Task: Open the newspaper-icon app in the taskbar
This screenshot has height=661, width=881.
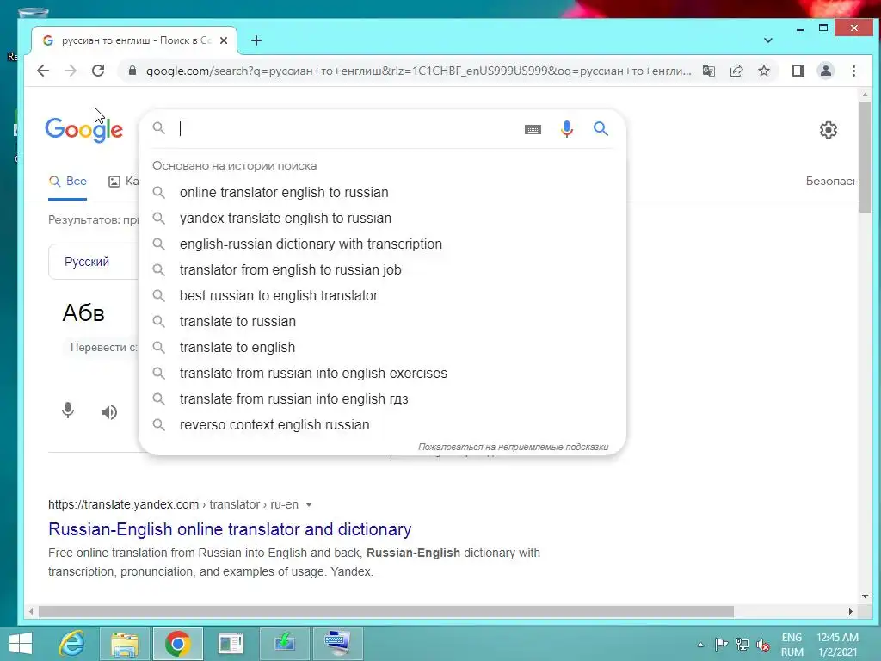Action: (231, 644)
